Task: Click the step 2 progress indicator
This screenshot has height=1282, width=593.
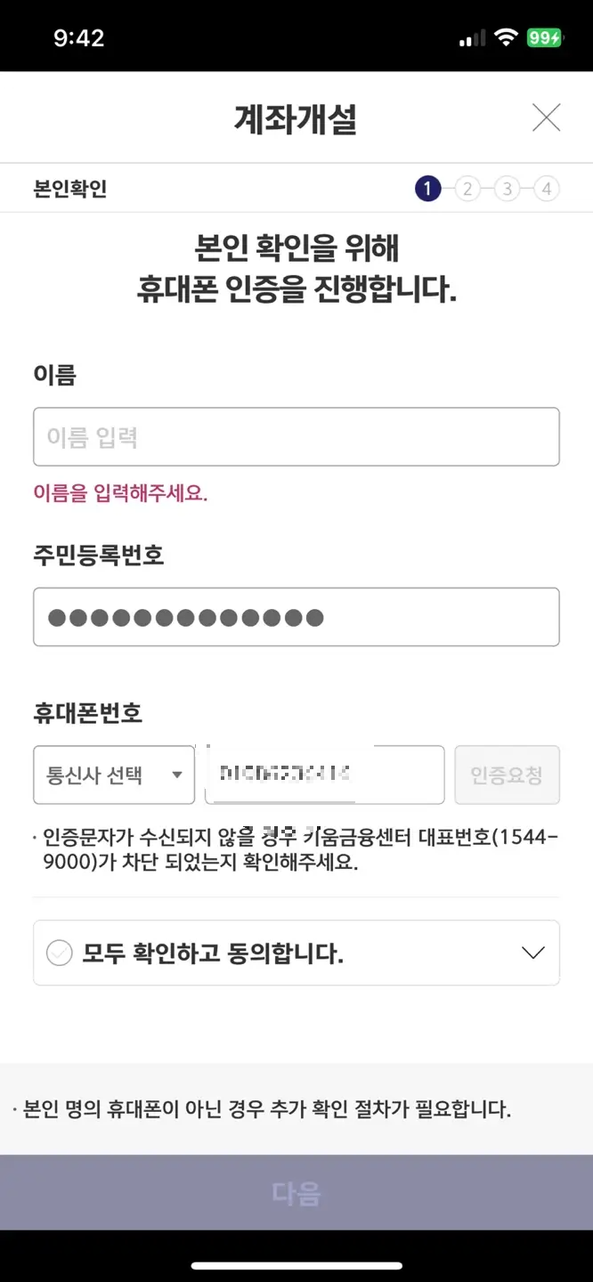Action: click(467, 189)
